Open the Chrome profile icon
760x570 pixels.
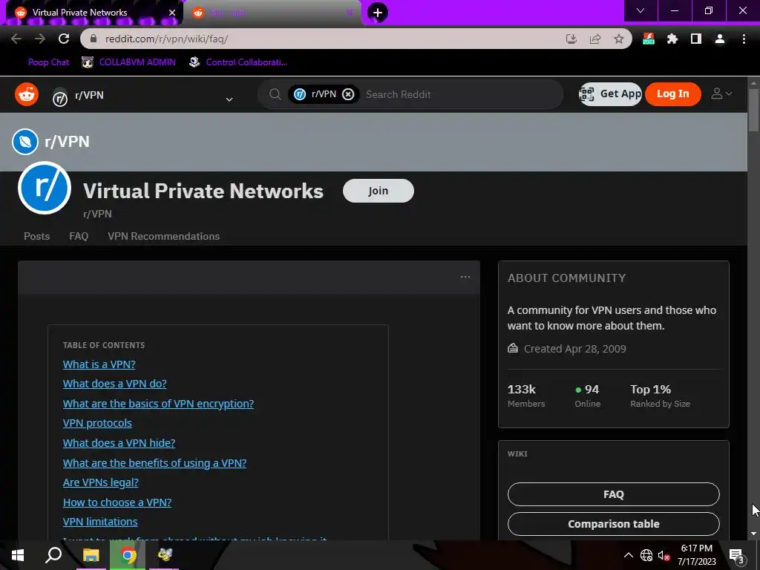click(720, 39)
